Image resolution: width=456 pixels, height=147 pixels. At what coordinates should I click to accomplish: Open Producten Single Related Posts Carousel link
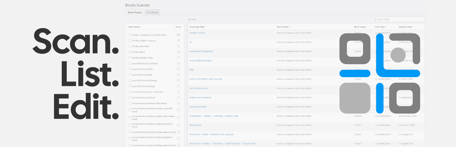point(211,134)
